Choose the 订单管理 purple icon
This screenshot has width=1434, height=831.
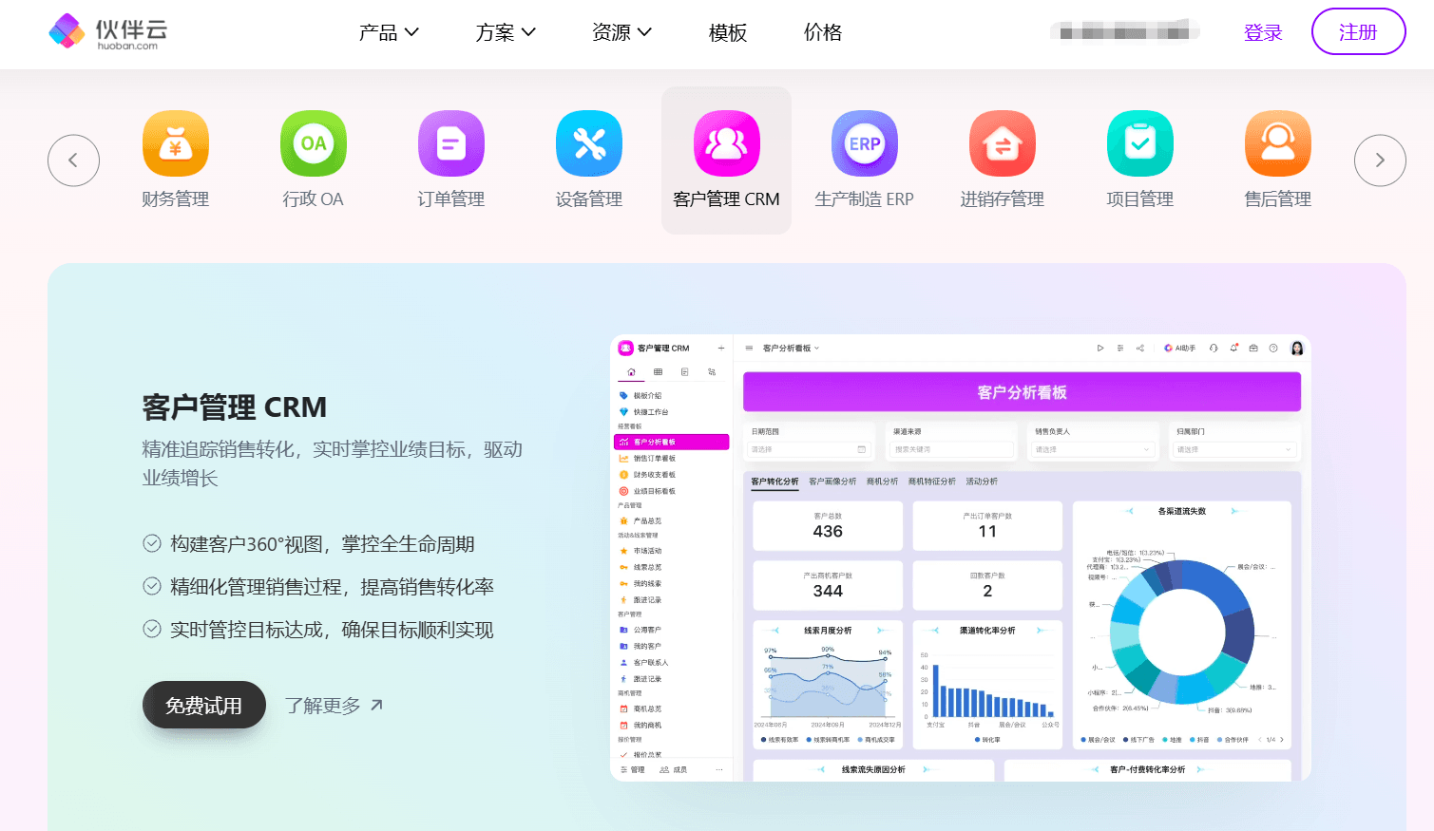point(451,143)
